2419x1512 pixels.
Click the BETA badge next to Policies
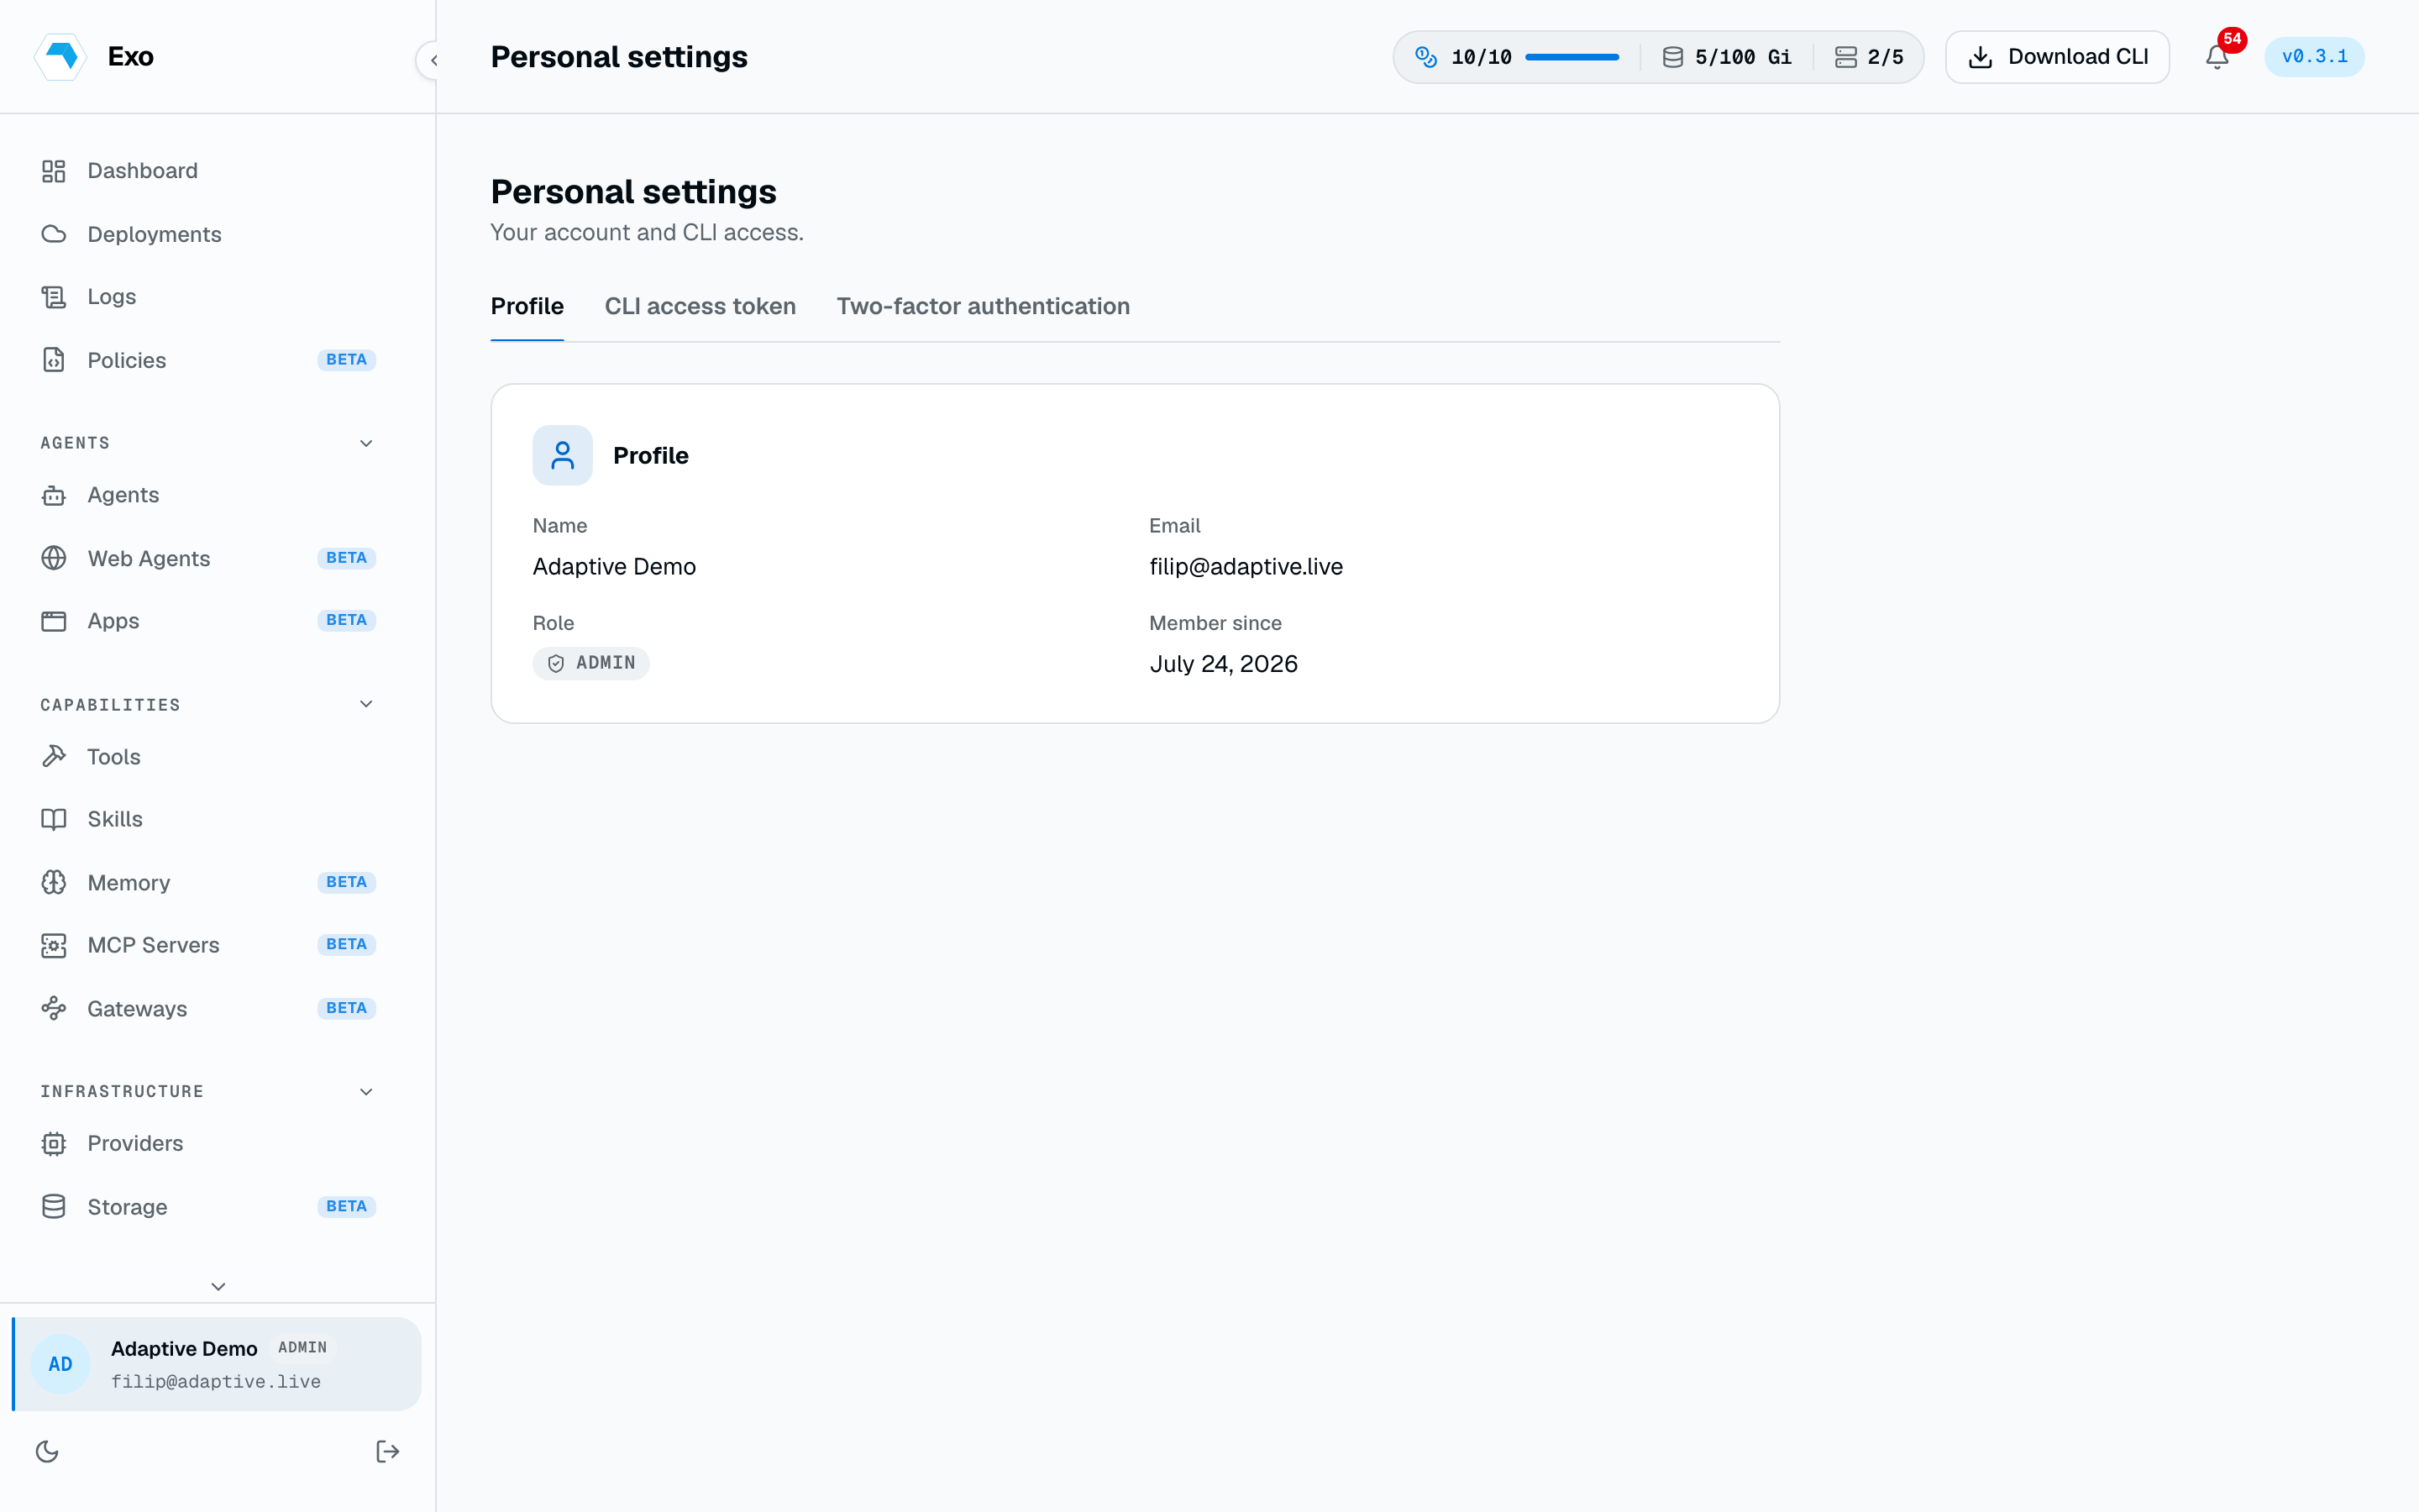346,360
